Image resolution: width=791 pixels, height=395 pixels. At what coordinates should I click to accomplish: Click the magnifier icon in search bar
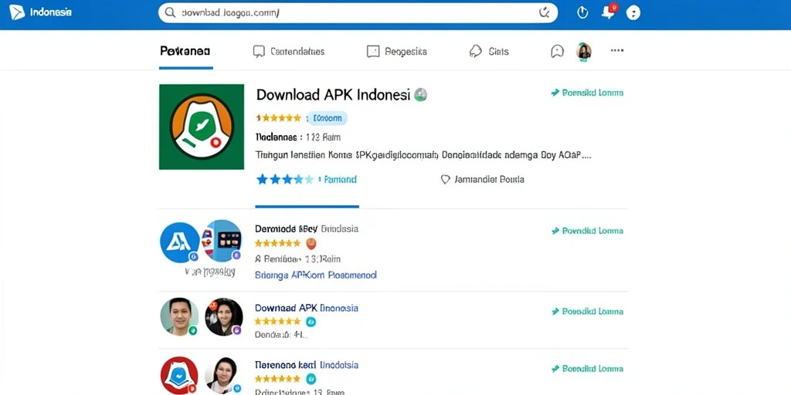[171, 13]
